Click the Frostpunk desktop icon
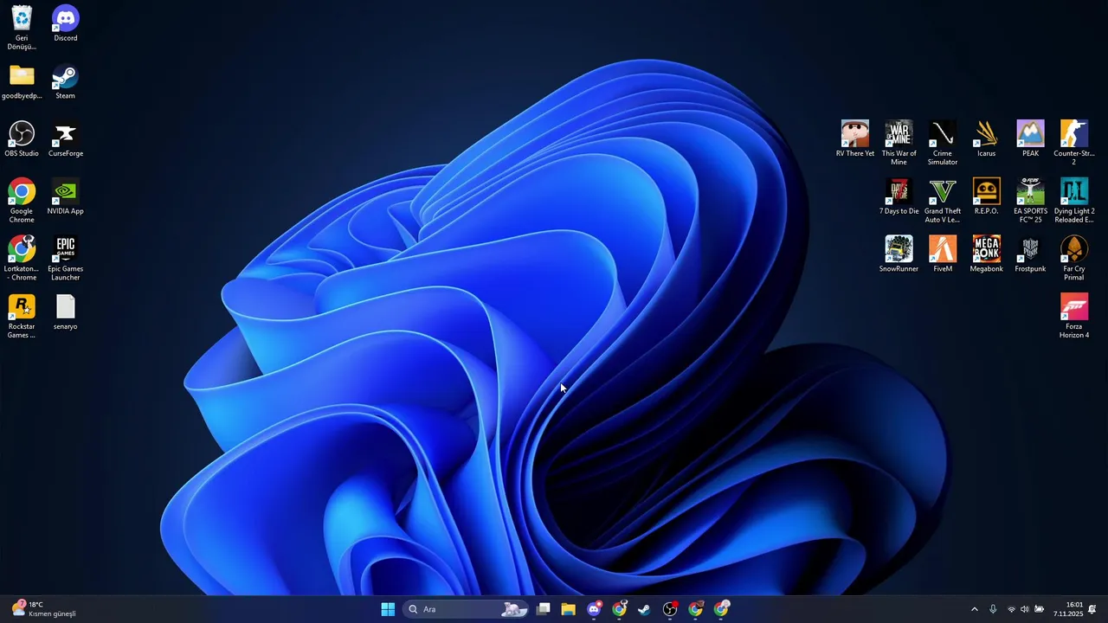The image size is (1108, 623). pyautogui.click(x=1030, y=254)
